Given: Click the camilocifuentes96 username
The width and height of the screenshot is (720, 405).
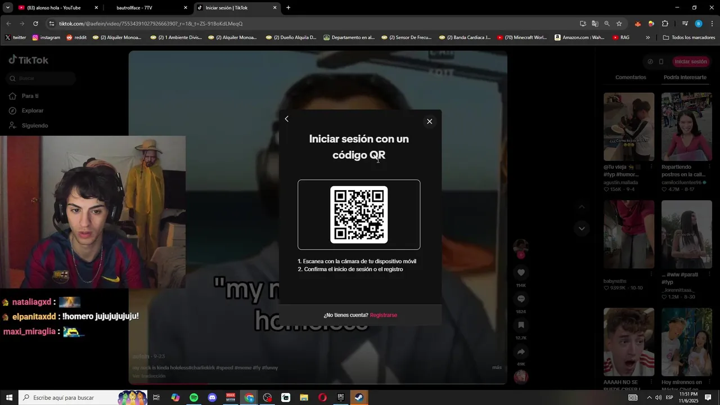Looking at the screenshot, I should click(681, 182).
